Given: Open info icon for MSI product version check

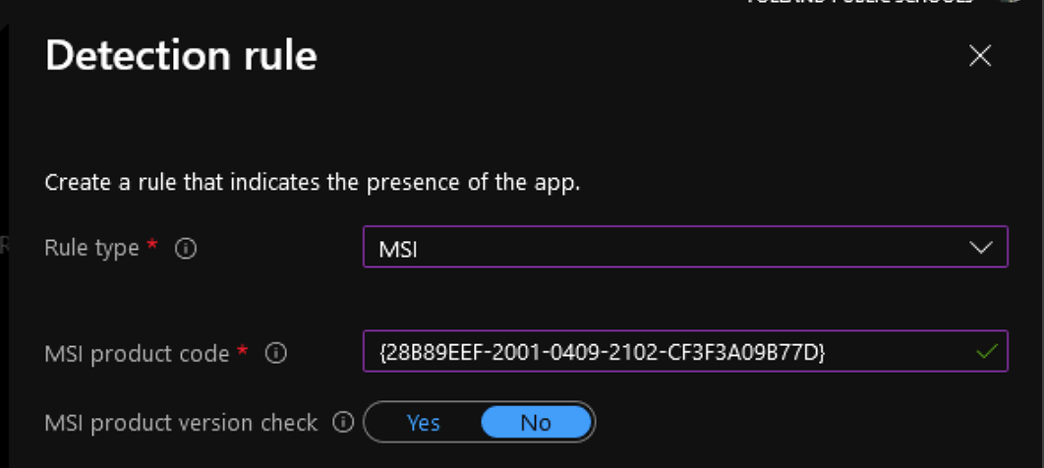Looking at the screenshot, I should pyautogui.click(x=342, y=422).
